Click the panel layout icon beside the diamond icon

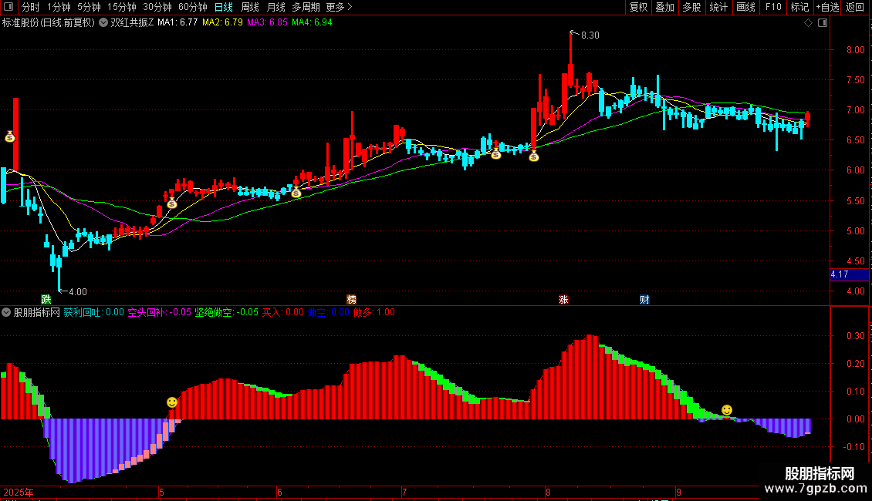[823, 23]
